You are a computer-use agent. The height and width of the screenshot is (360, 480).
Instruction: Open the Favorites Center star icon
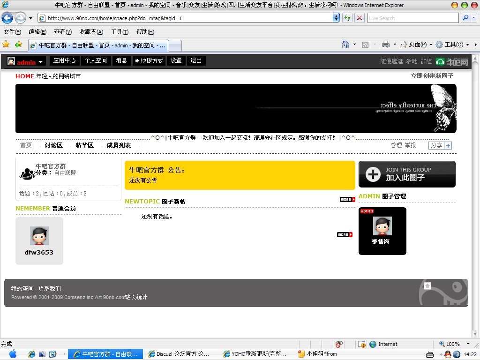click(x=6, y=44)
